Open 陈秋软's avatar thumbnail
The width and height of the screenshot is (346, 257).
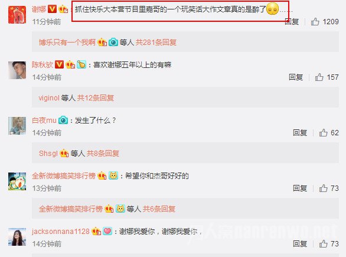pyautogui.click(x=17, y=70)
